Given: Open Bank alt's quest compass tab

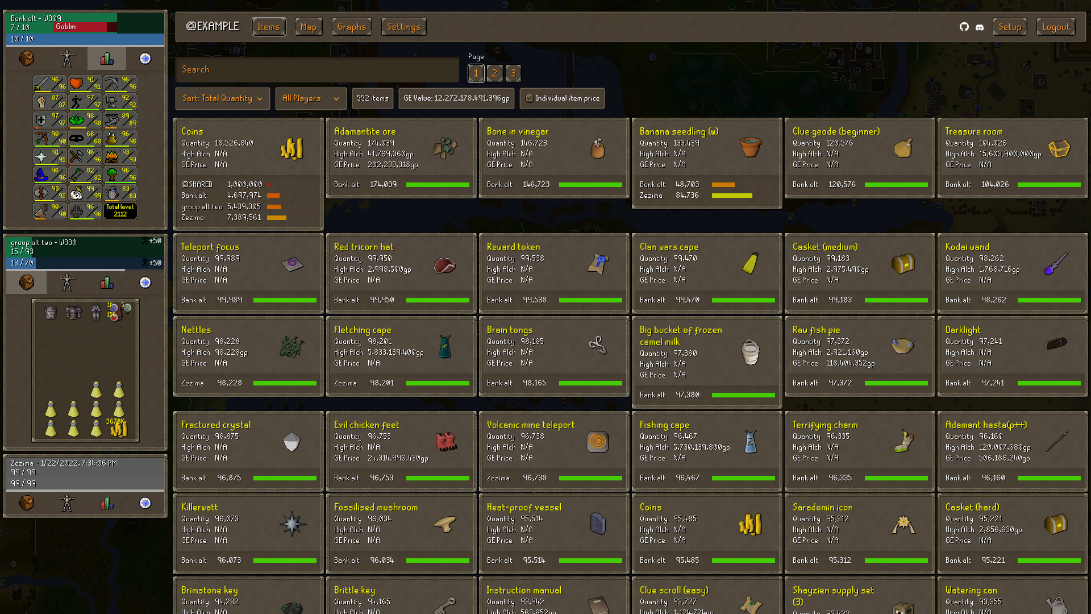Looking at the screenshot, I should point(145,59).
